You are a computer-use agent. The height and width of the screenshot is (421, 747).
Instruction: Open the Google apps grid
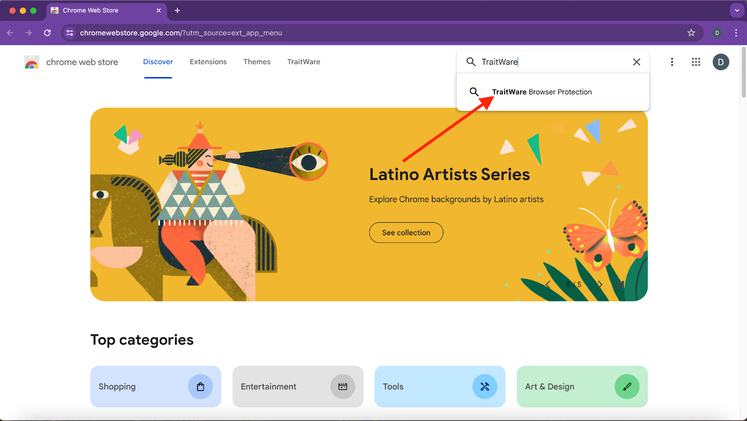point(696,62)
